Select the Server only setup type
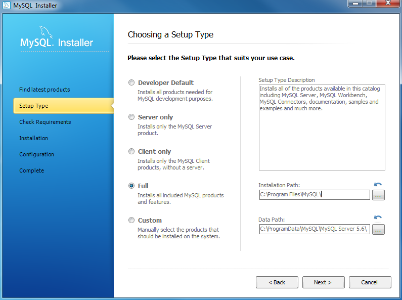The width and height of the screenshot is (402, 300). 131,117
